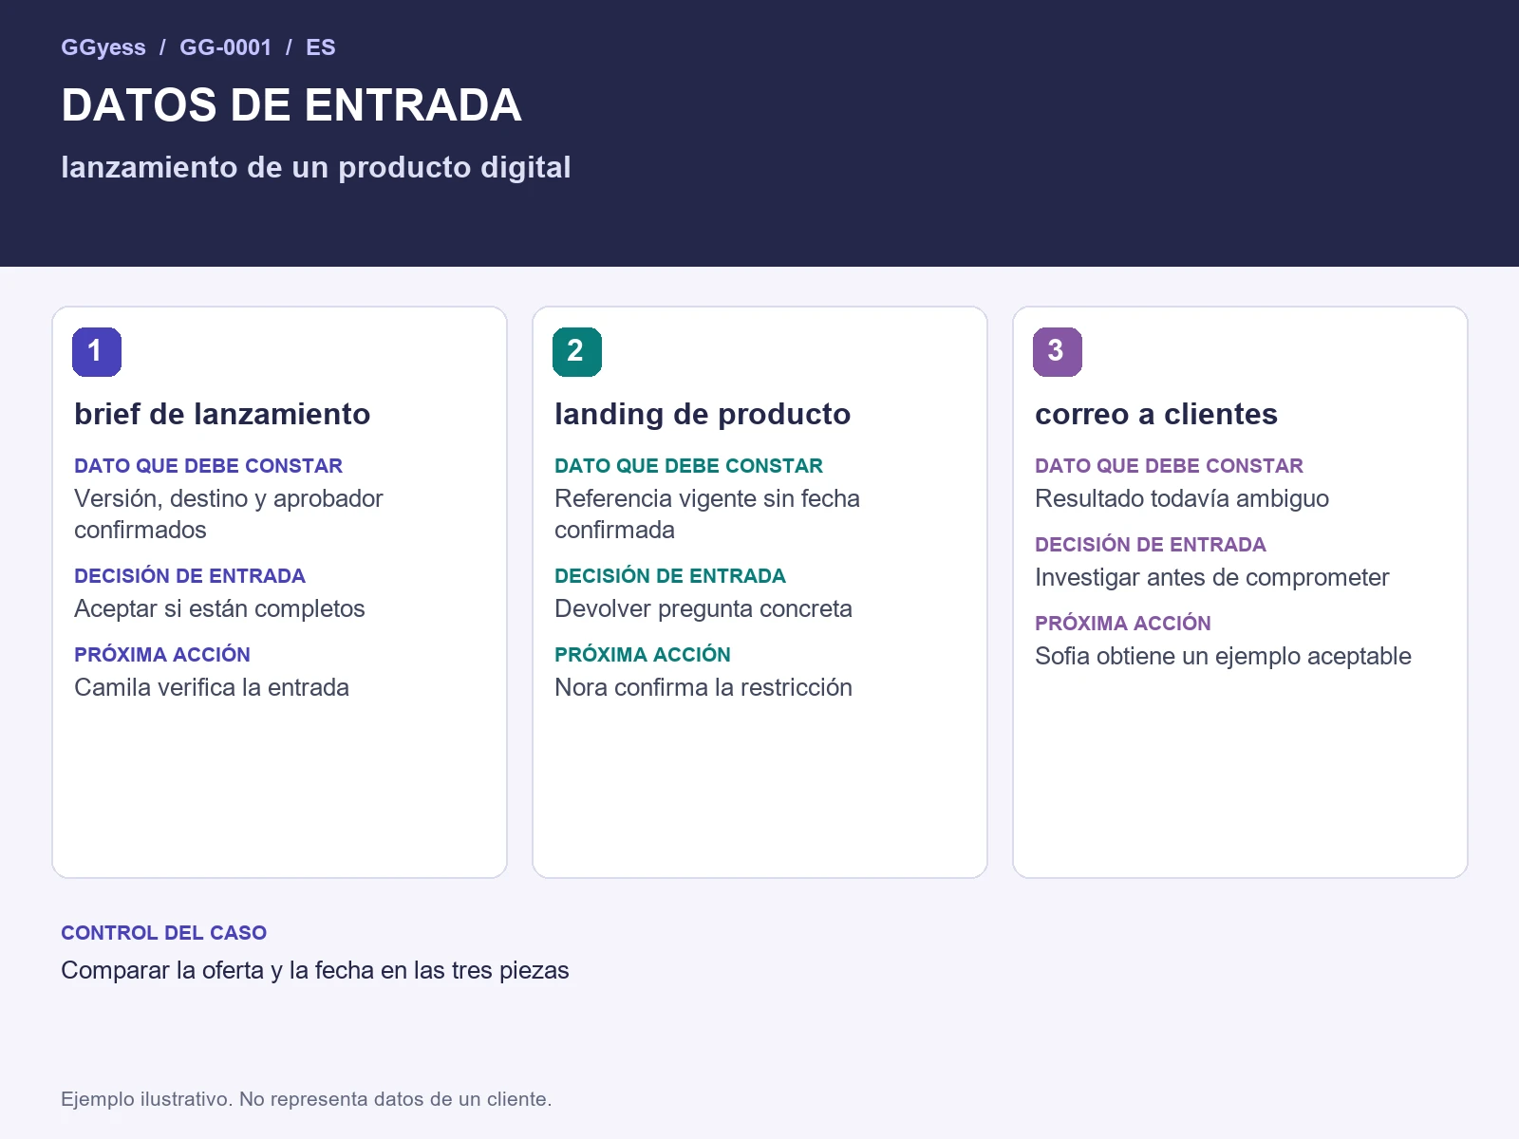Image resolution: width=1519 pixels, height=1139 pixels.
Task: Open the GG-0001 breadcrumb
Action: 226,47
